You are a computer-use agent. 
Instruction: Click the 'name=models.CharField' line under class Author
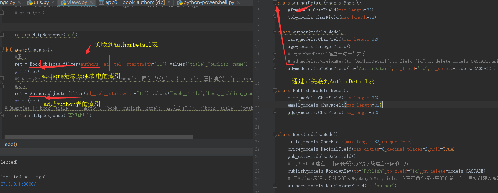pos(333,39)
